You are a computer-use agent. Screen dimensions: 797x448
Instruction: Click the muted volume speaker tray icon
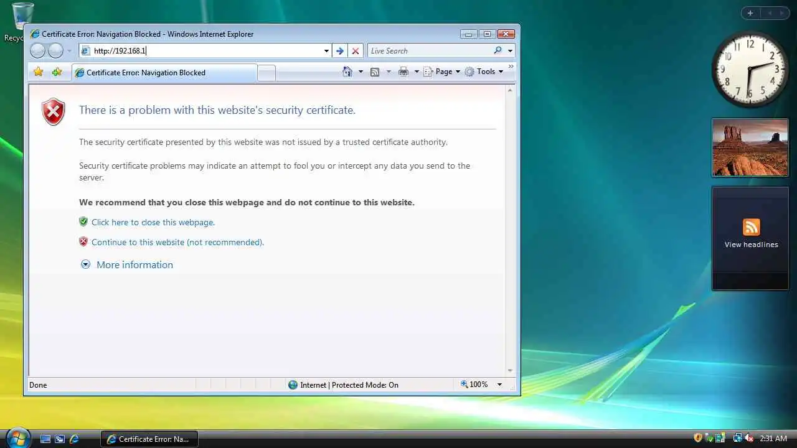(749, 439)
